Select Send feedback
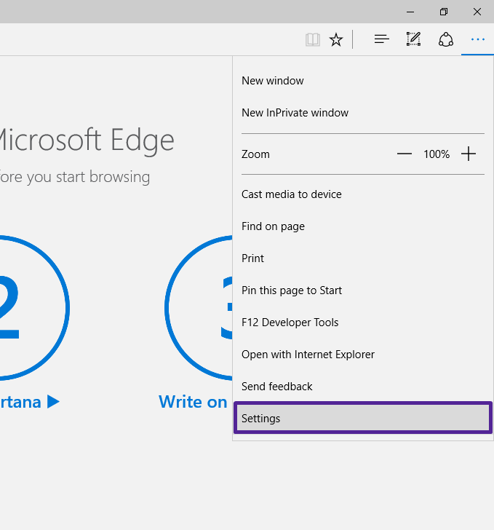This screenshot has width=494, height=530. point(363,387)
